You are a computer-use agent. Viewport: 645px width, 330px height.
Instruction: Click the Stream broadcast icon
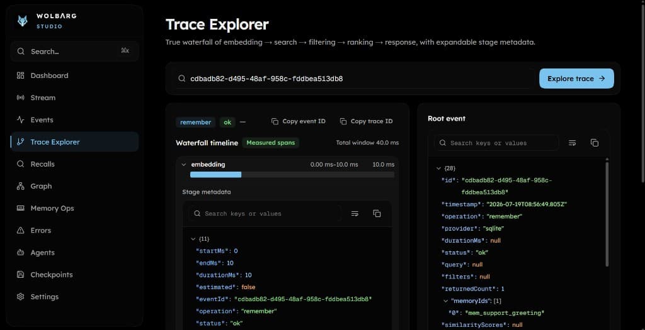pos(21,97)
